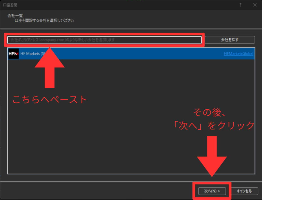Click the 口座を開 window title text
Image resolution: width=289 pixels, height=200 pixels.
tap(10, 5)
